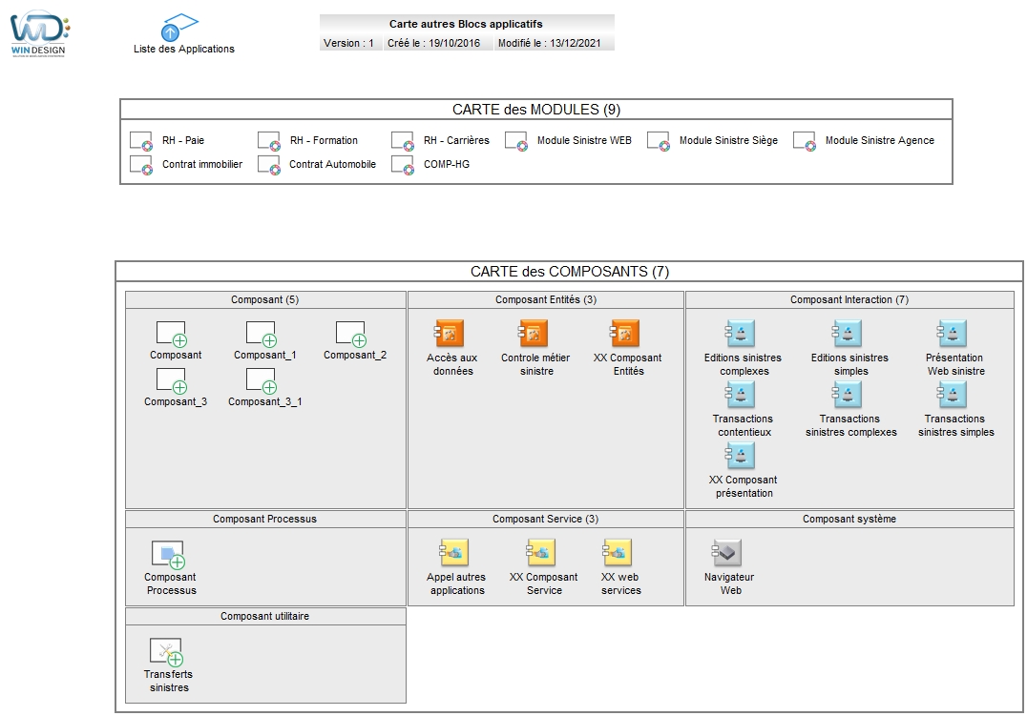Click the Module Sinistre WEB label
Screen dimensions: 1027x716
(584, 141)
